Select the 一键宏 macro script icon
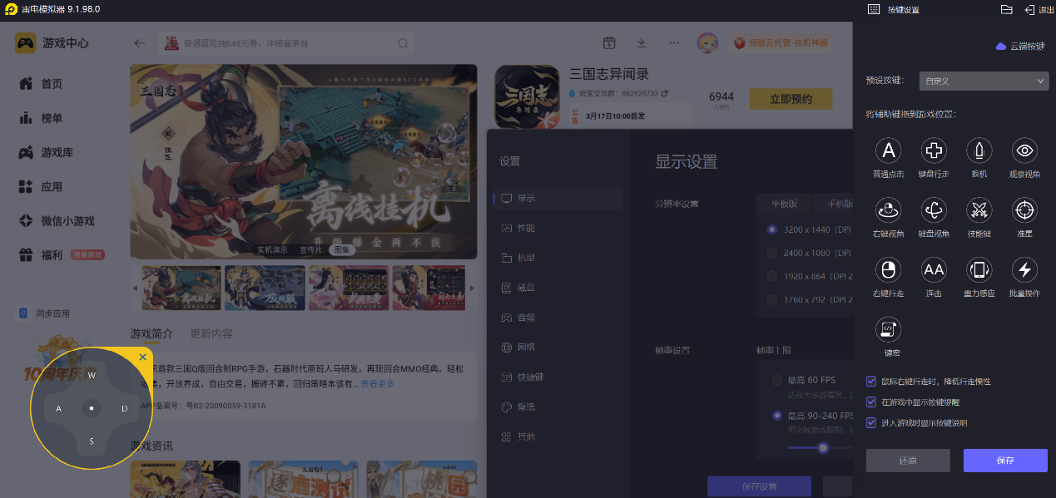Viewport: 1056px width, 498px height. point(888,329)
